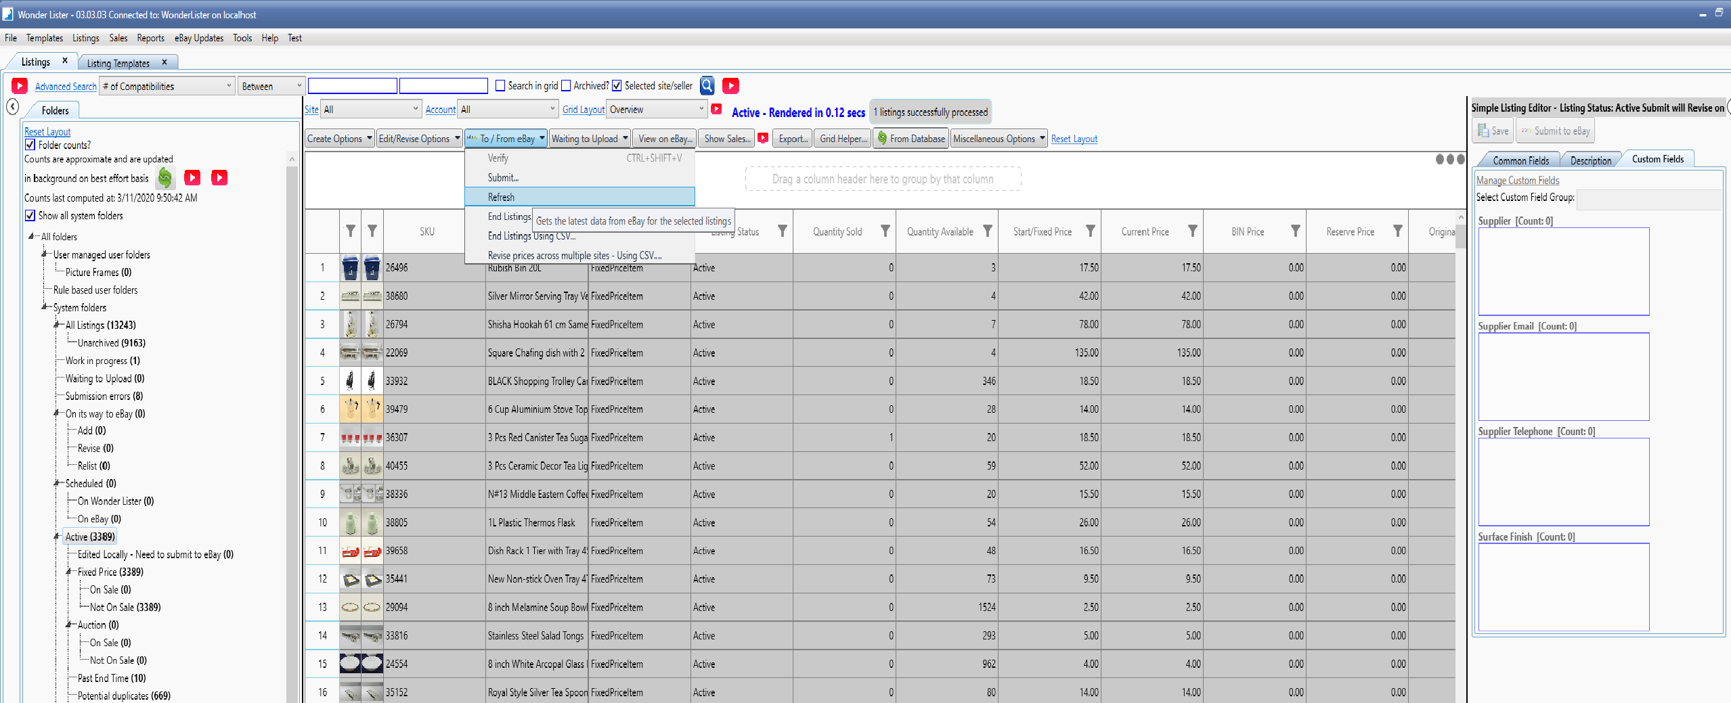Viewport: 1731px width, 703px height.
Task: Toggle Show all system folders checkbox
Action: (x=30, y=215)
